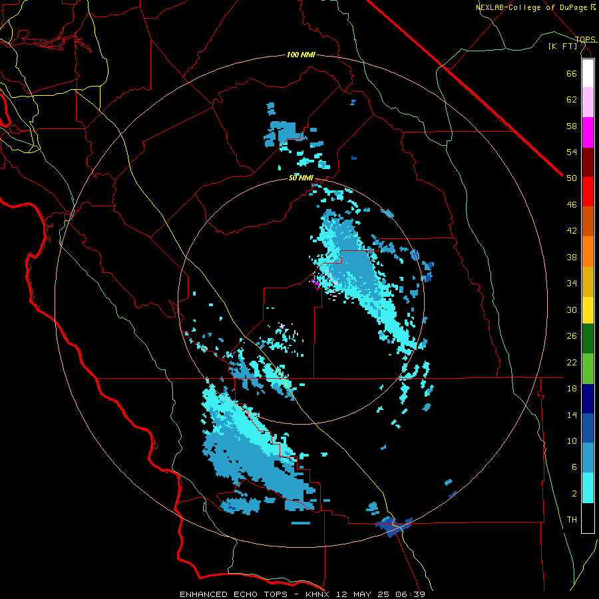599x599 pixels.
Task: Click the yellow 30 kft legend swatch
Action: pos(588,310)
